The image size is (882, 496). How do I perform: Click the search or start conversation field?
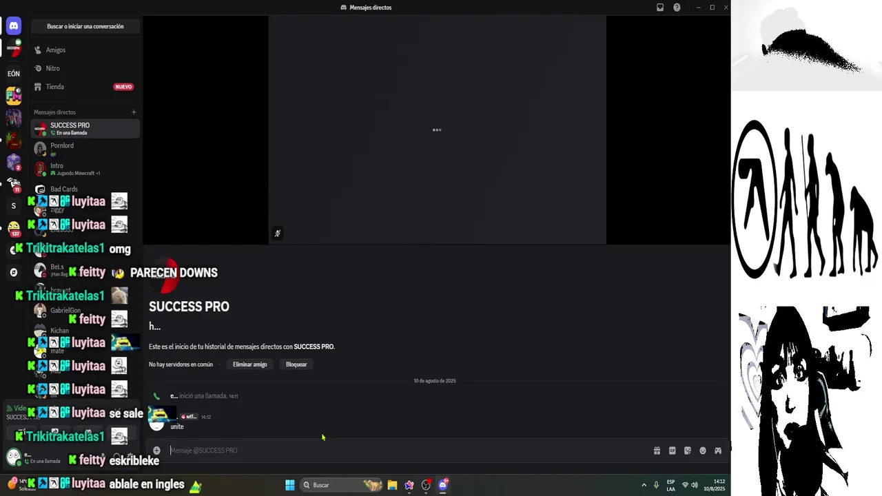click(85, 26)
